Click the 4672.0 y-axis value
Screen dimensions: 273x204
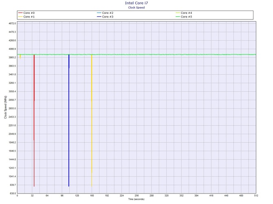12,24
